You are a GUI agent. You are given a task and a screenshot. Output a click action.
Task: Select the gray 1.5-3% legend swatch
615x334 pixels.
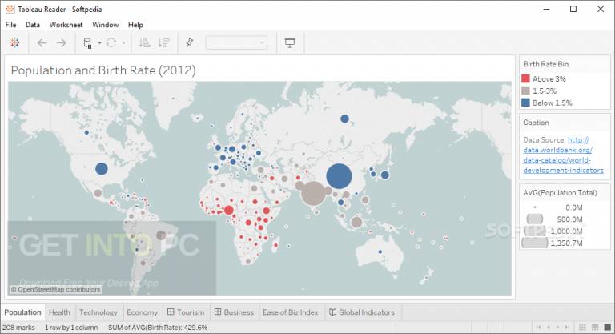[x=525, y=91]
